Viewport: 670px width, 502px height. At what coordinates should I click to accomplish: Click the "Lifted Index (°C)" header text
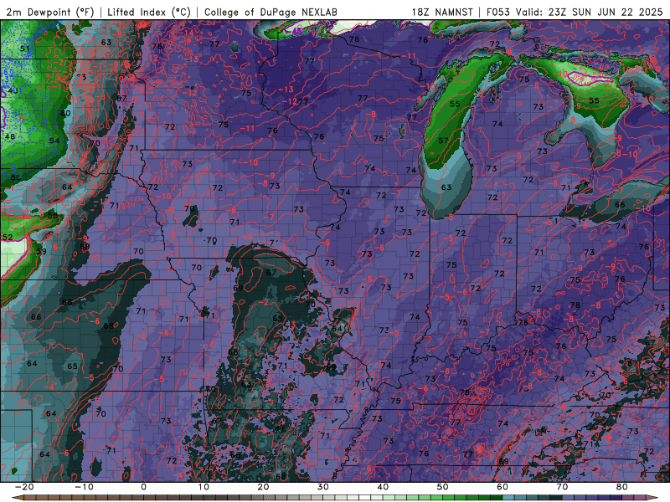coord(149,13)
